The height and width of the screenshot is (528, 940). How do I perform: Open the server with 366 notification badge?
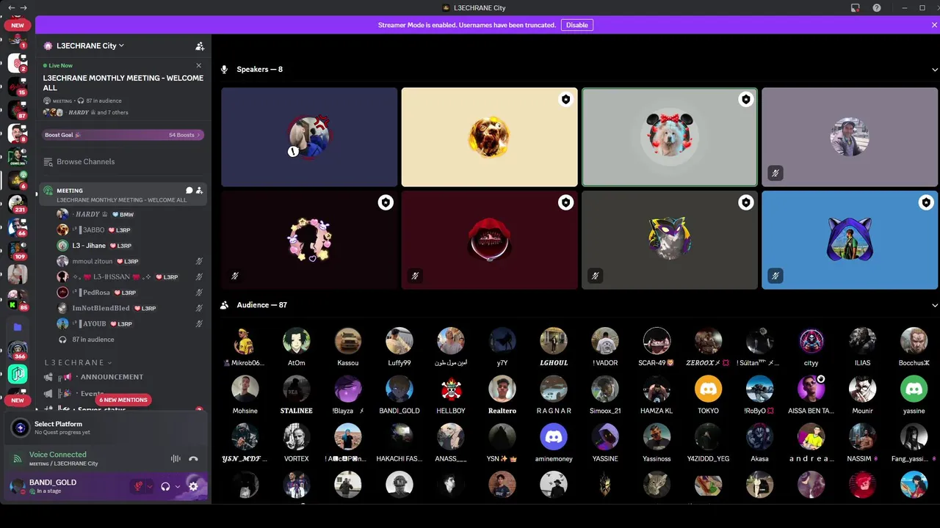18,350
